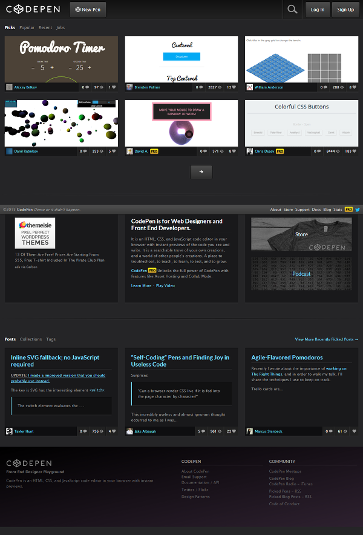Click Alexey Belkov's avatar
The width and height of the screenshot is (363, 535).
9,87
